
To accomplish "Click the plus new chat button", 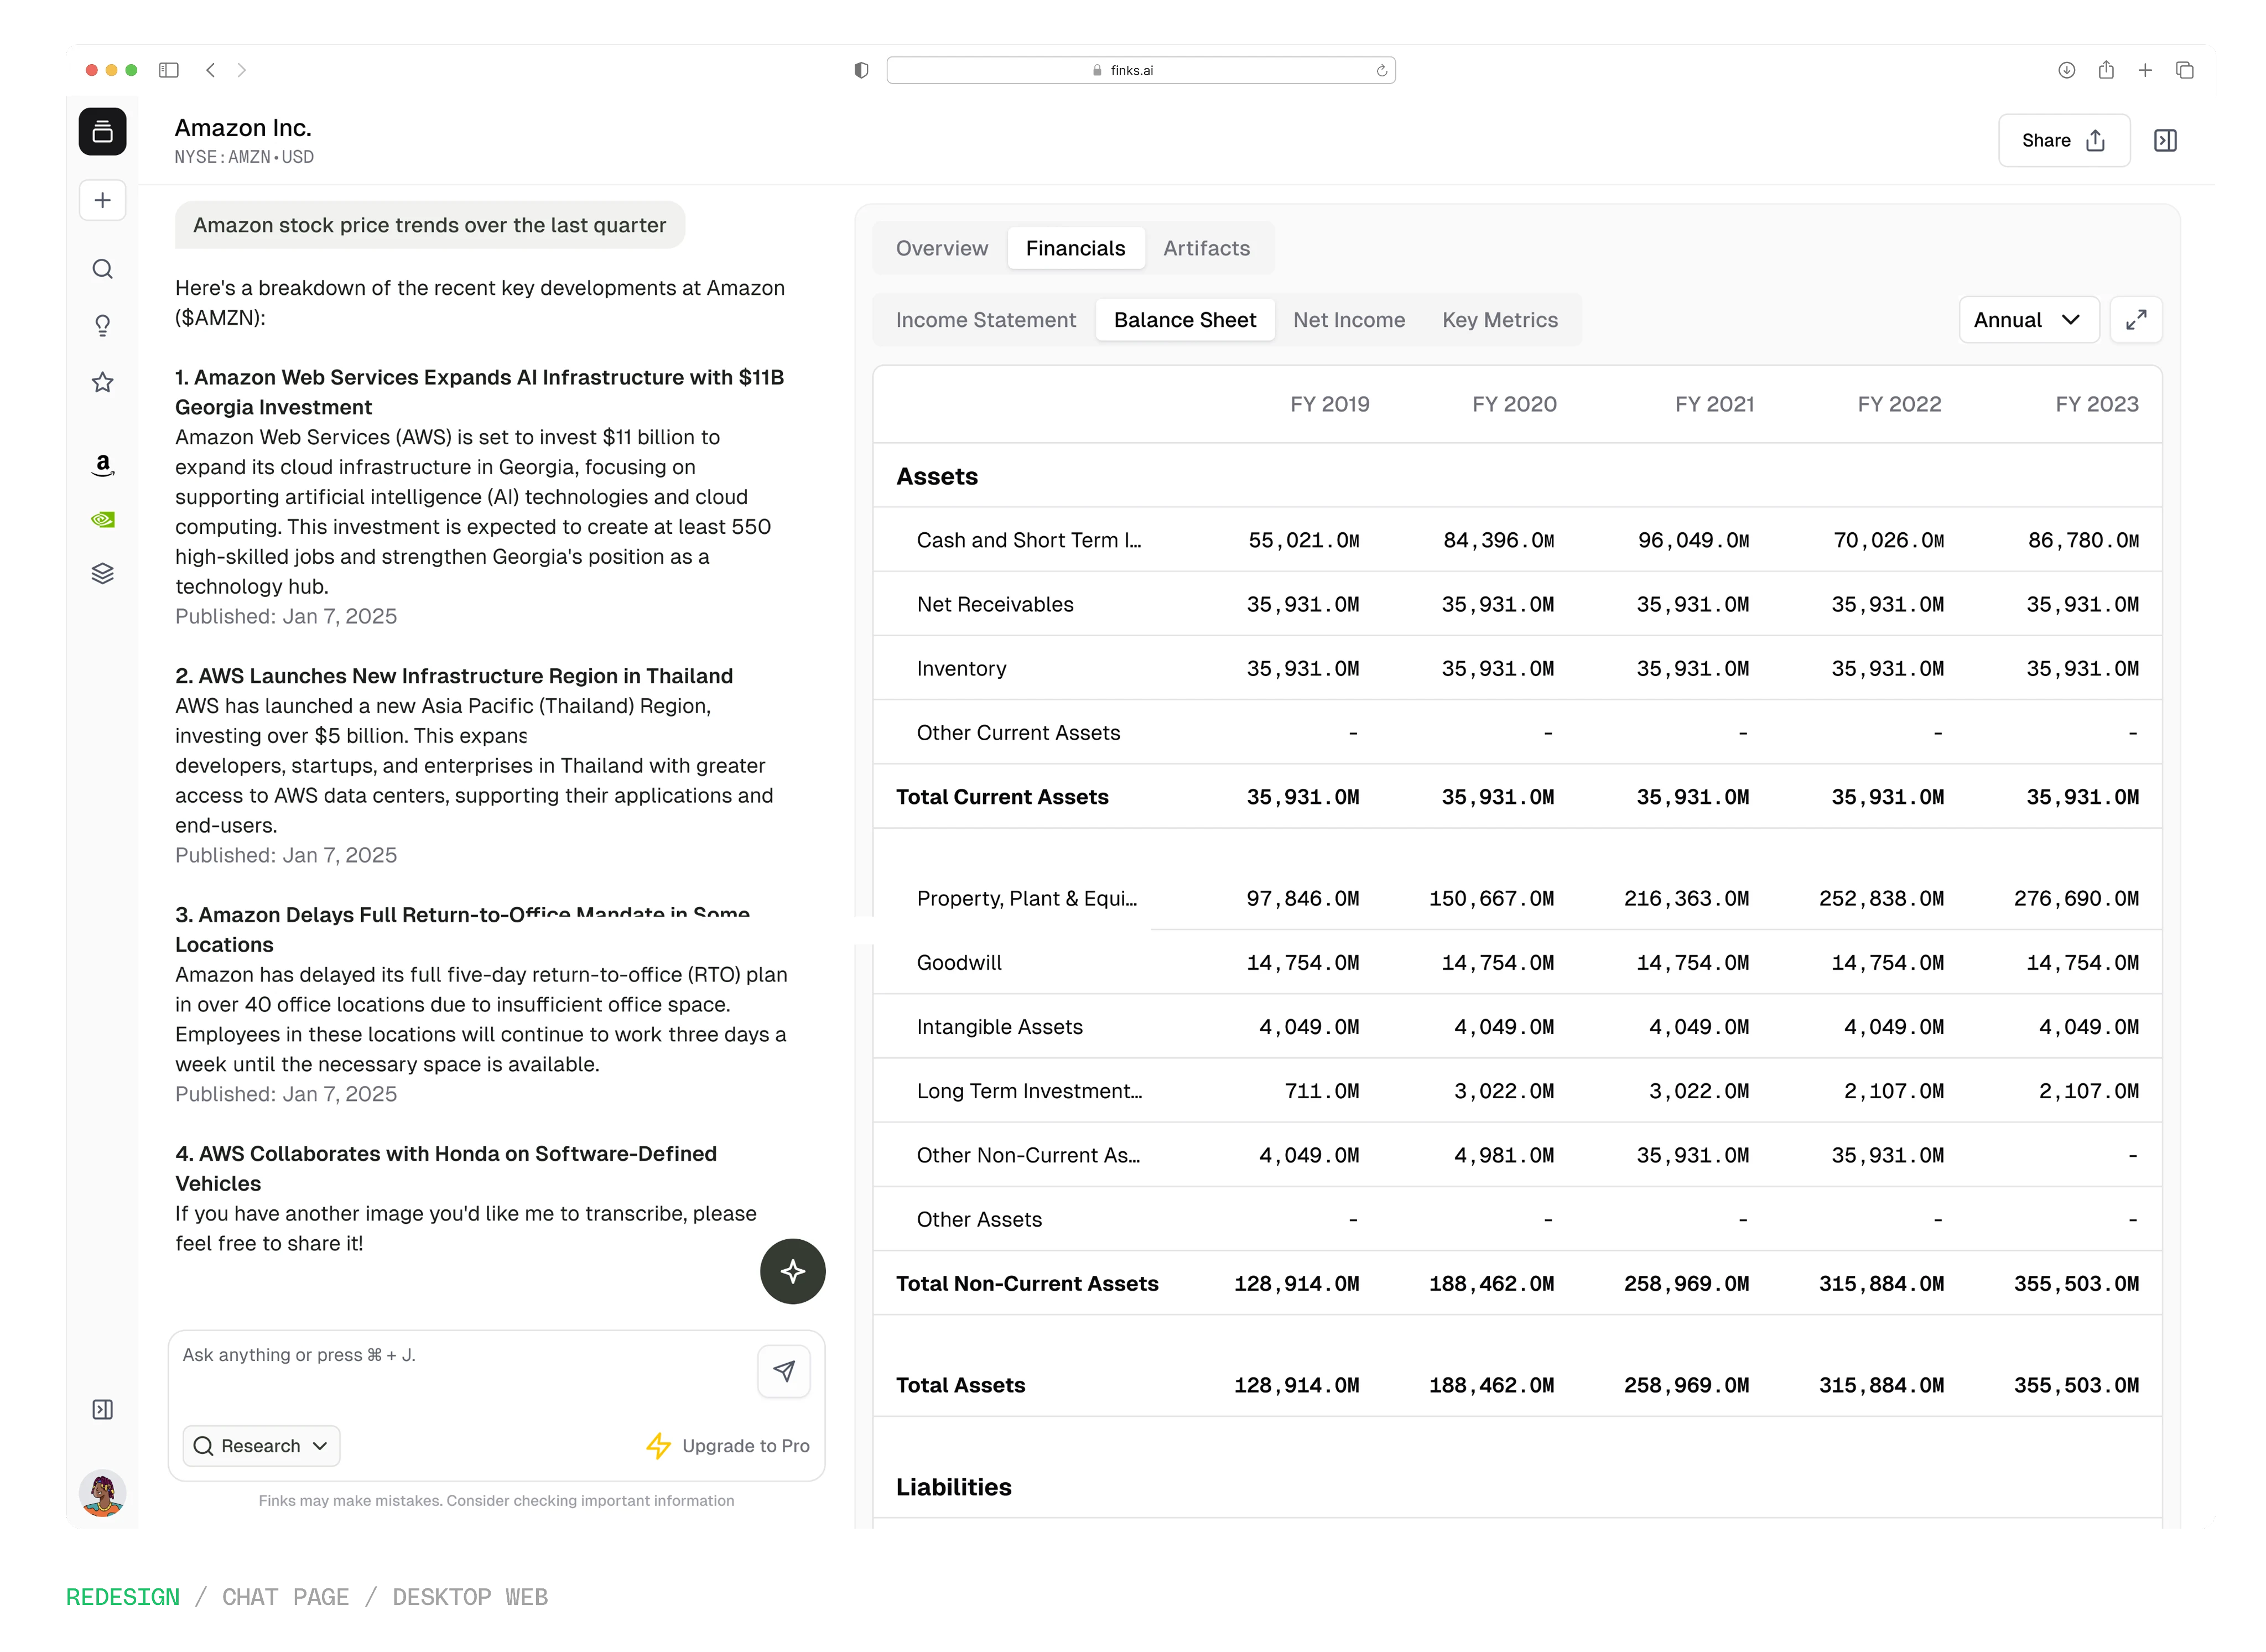I will click(x=102, y=200).
